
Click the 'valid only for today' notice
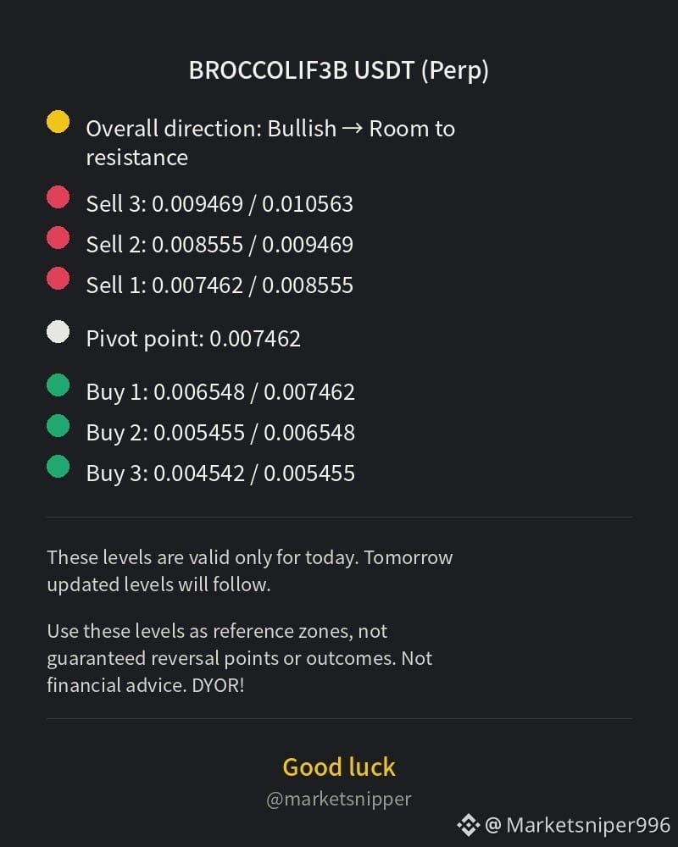point(250,571)
